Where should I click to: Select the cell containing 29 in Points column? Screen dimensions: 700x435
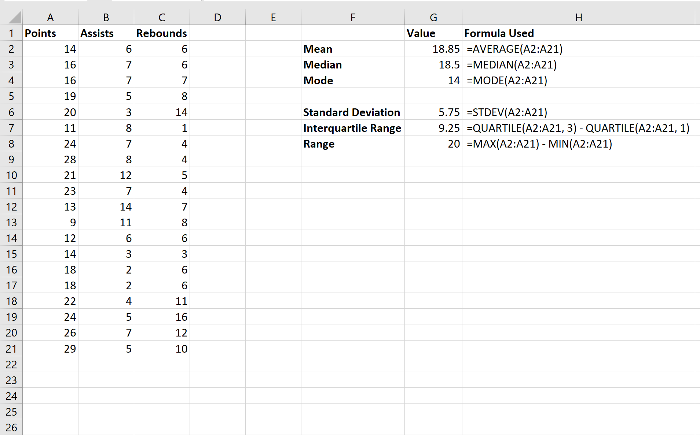pos(50,349)
